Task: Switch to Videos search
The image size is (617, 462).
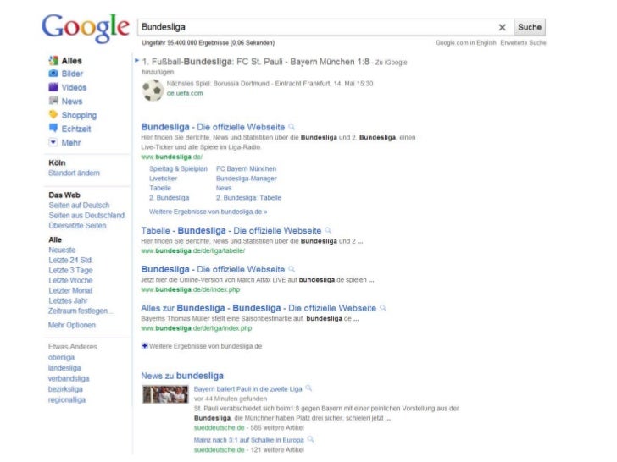Action: pos(74,87)
